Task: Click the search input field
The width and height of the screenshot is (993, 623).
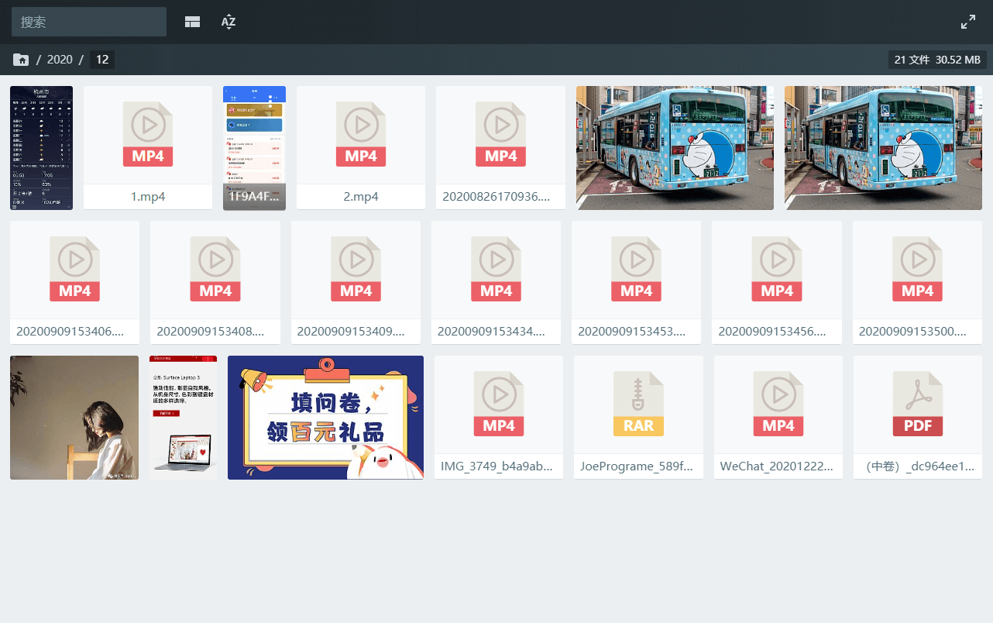Action: click(88, 22)
